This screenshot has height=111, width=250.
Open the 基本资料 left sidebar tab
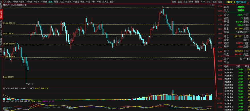click(x=1, y=42)
